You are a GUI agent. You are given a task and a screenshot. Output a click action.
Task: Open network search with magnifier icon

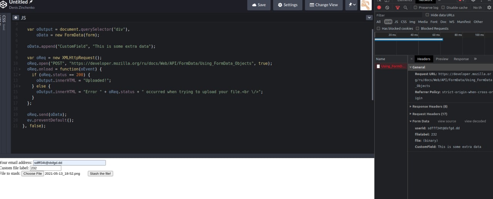[x=406, y=7]
